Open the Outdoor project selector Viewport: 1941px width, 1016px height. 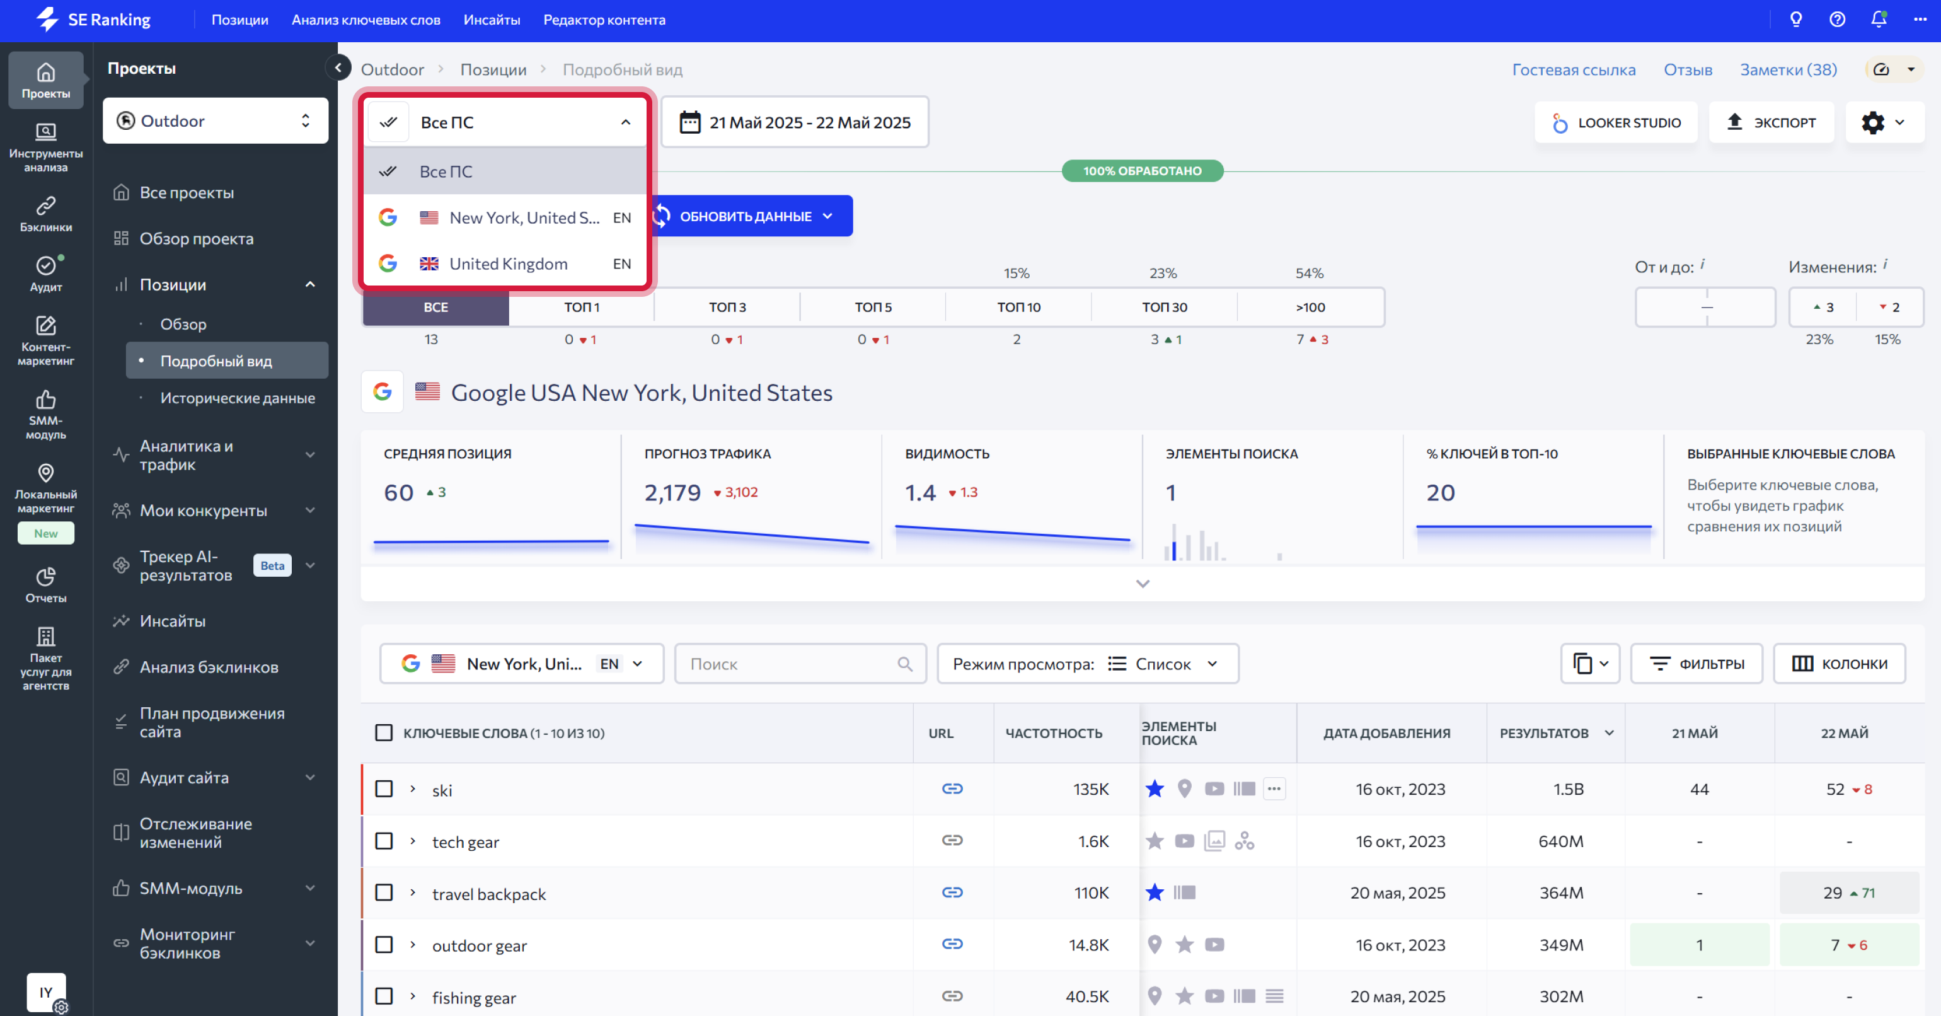[216, 120]
